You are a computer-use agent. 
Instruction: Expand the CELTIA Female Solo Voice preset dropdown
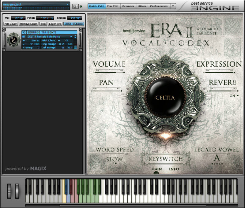[71, 37]
